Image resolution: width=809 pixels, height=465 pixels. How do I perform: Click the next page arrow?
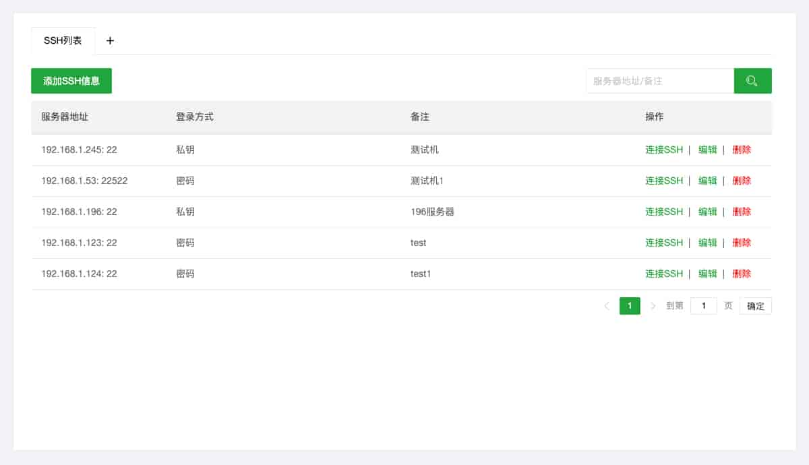pos(653,305)
